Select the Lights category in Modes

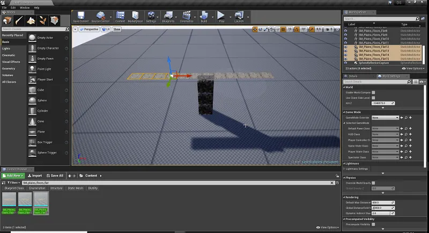(6, 48)
